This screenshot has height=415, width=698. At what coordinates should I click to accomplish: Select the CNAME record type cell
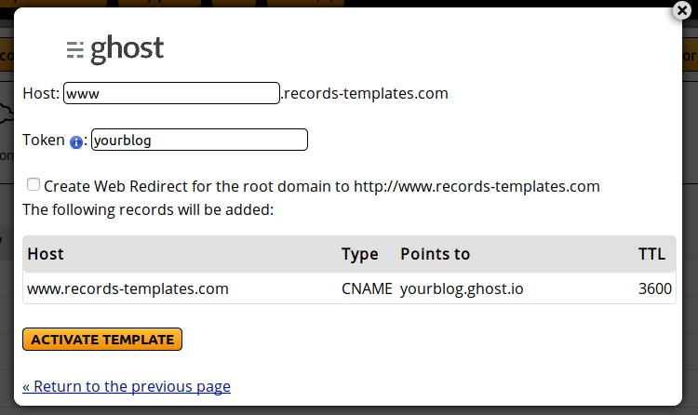click(367, 288)
